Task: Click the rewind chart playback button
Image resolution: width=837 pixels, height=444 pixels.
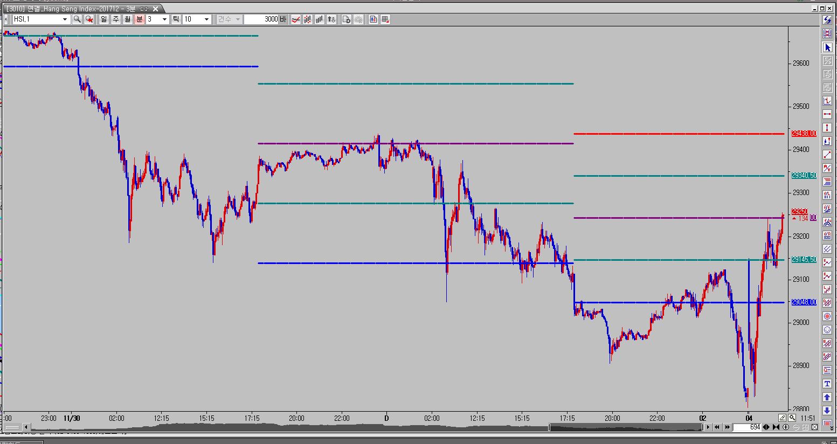Action: (x=717, y=427)
